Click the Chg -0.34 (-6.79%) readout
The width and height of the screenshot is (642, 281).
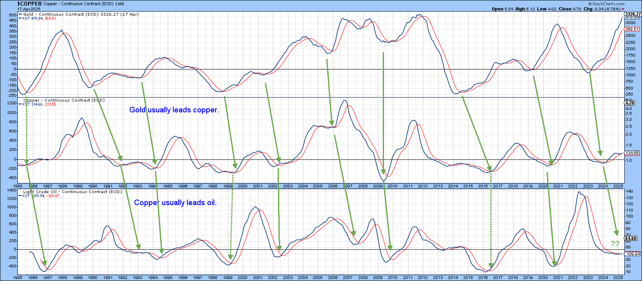(x=602, y=9)
